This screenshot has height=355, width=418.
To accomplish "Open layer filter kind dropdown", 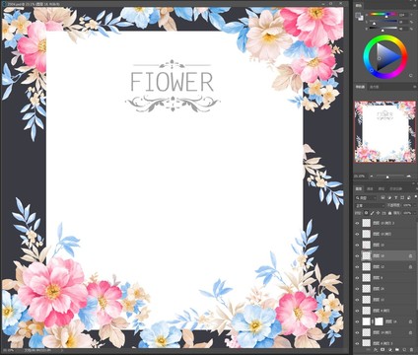I will tap(366, 197).
